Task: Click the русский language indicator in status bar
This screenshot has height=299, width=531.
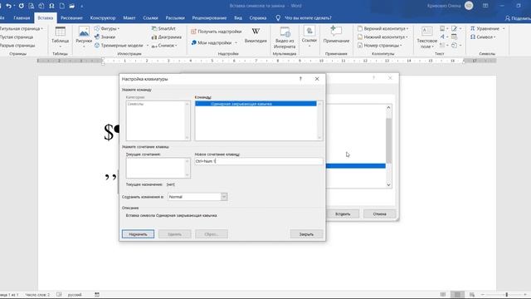Action: (x=75, y=295)
